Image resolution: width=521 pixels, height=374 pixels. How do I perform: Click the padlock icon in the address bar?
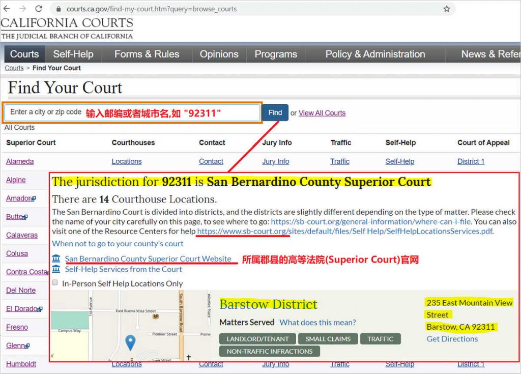(x=59, y=9)
